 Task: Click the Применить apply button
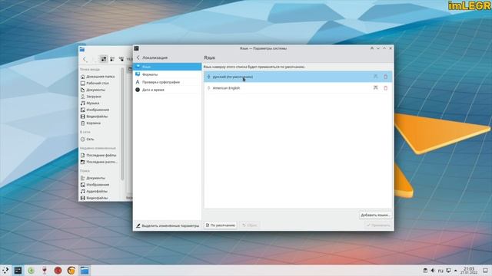[378, 225]
